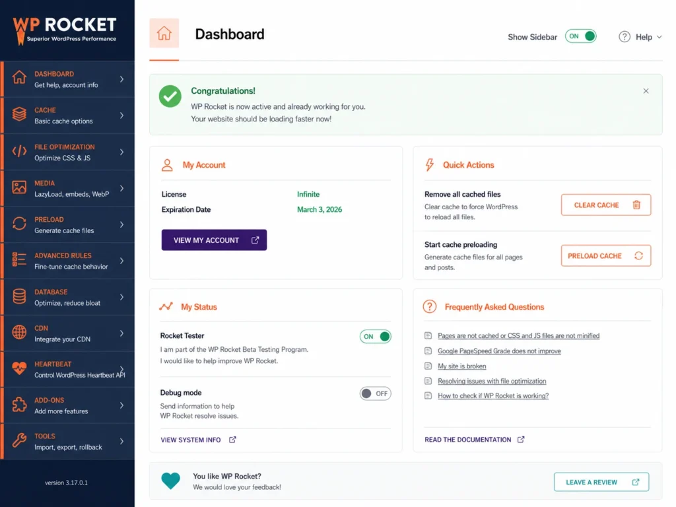Click the 'Infinite' license value
676x507 pixels.
coord(308,195)
